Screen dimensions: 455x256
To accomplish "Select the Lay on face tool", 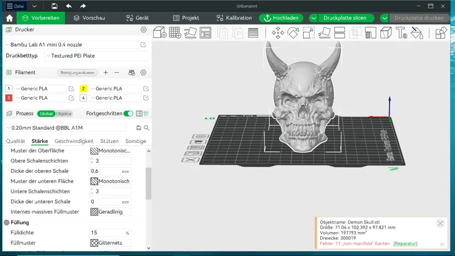I will tap(324, 32).
